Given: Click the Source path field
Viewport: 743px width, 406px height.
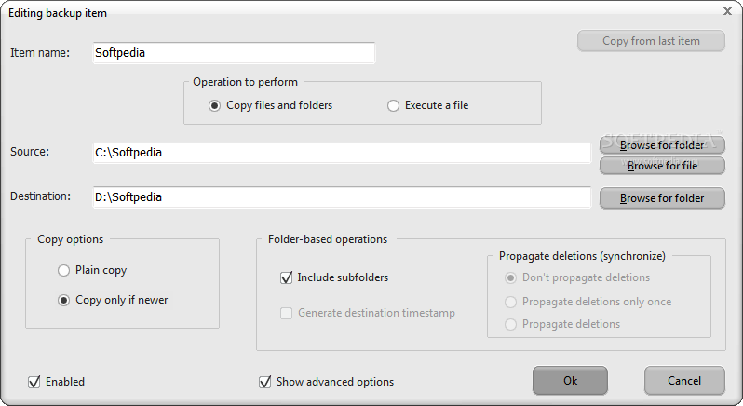Looking at the screenshot, I should tap(342, 153).
